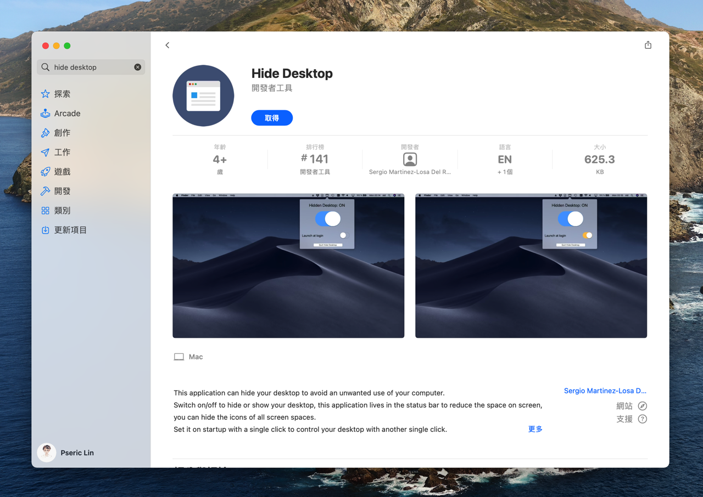This screenshot has width=703, height=497.
Task: Click the Hide Desktop app icon
Action: (203, 96)
